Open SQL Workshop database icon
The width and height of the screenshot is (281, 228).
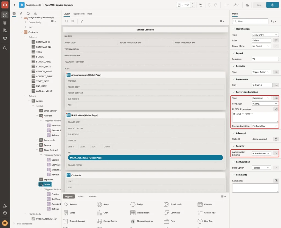coord(5,23)
